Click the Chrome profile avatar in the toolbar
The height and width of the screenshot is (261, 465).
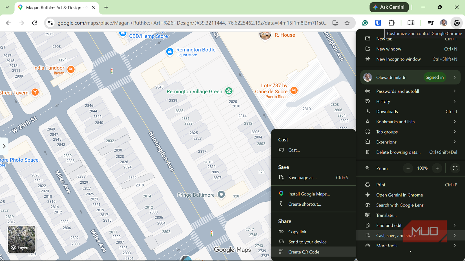click(x=444, y=23)
